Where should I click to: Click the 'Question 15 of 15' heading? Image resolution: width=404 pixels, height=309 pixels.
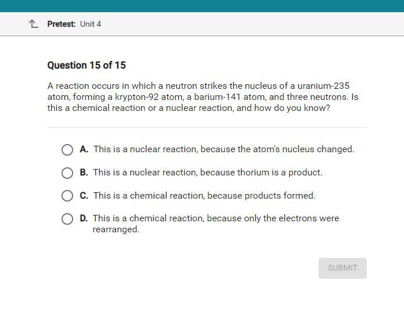[86, 65]
